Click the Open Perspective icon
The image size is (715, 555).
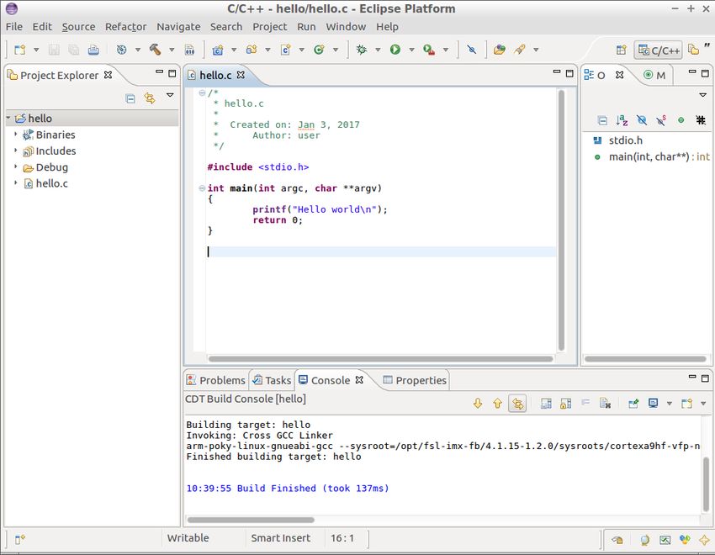(621, 50)
